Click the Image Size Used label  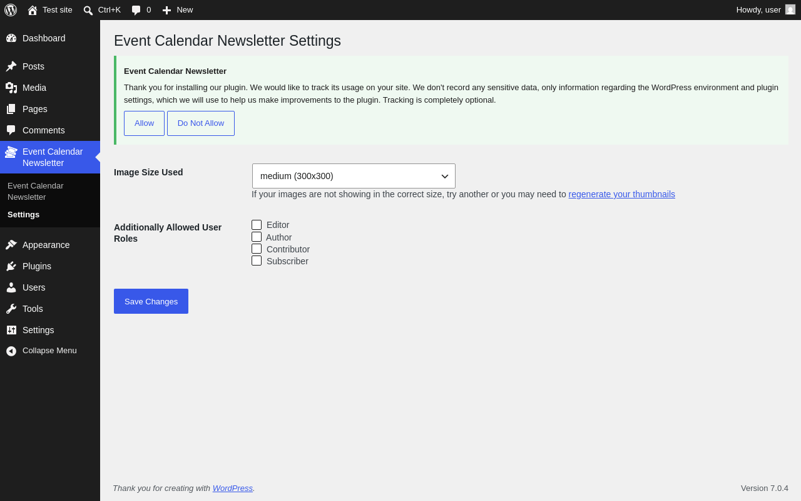click(x=148, y=172)
